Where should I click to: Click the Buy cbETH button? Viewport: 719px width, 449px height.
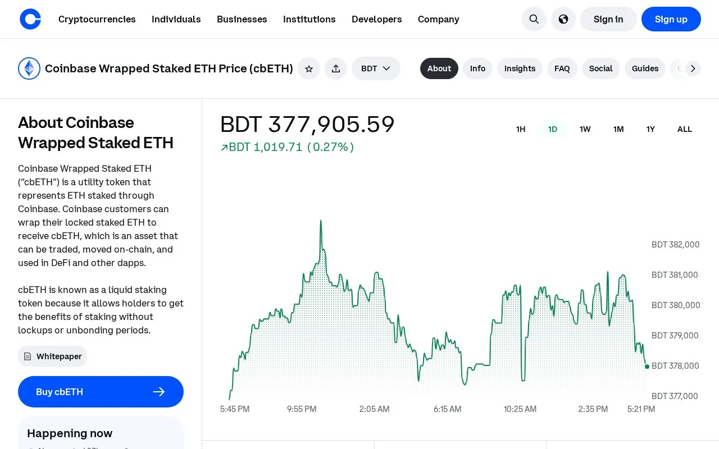coord(101,392)
